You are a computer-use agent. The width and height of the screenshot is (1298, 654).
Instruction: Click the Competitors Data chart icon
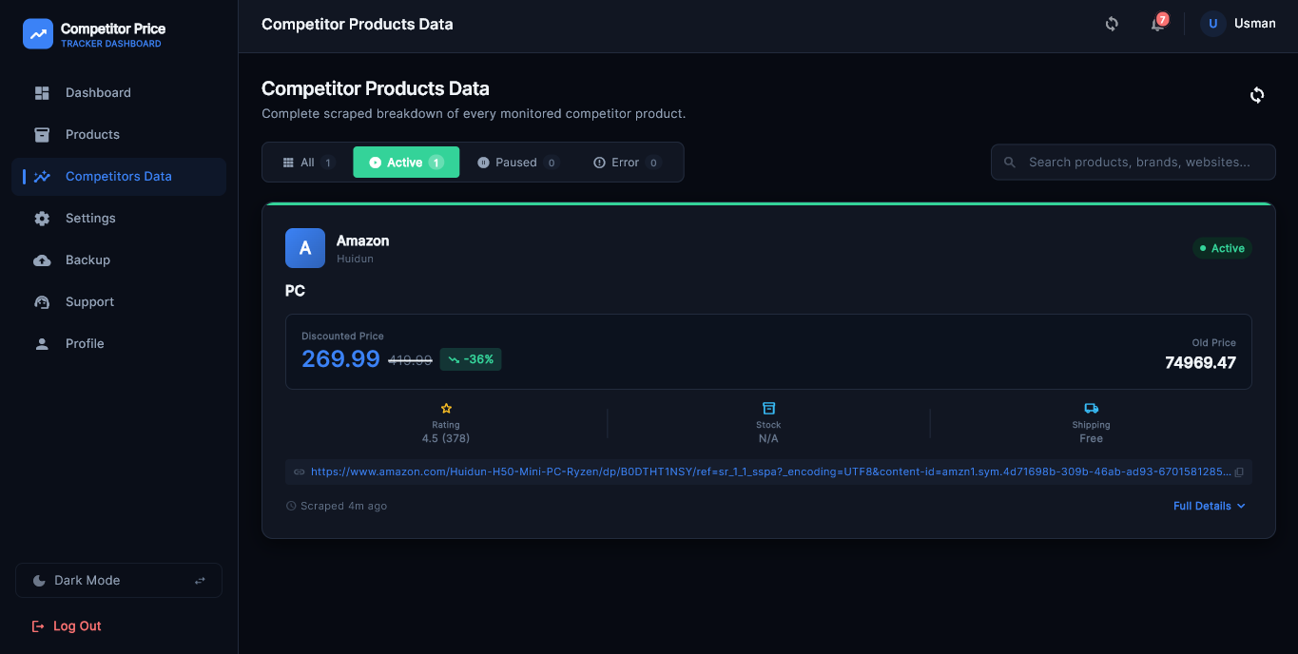(42, 176)
